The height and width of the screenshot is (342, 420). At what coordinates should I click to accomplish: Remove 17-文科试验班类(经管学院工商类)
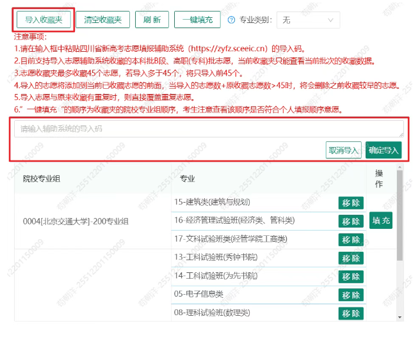[x=351, y=240]
